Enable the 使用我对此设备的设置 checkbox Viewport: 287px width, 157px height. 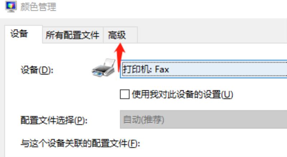click(x=124, y=94)
